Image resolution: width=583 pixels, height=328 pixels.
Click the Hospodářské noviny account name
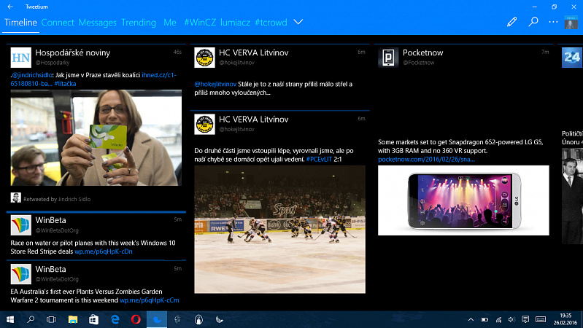[x=73, y=52]
